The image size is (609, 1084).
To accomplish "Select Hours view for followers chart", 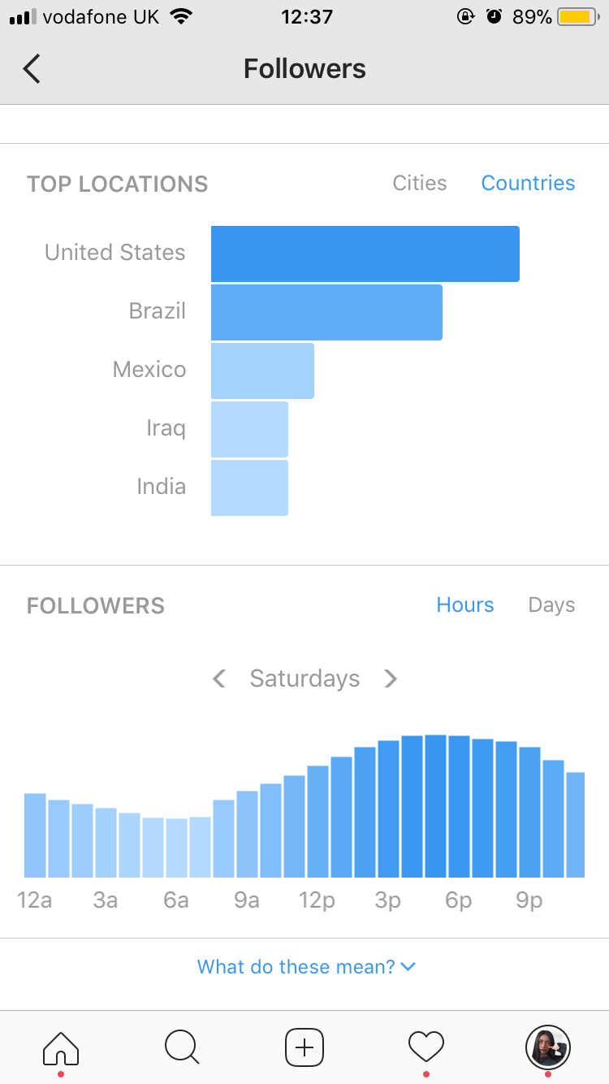I will (465, 605).
